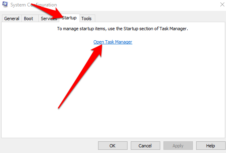This screenshot has height=153, width=226.
Task: Go to the Services tab
Action: tap(49, 19)
